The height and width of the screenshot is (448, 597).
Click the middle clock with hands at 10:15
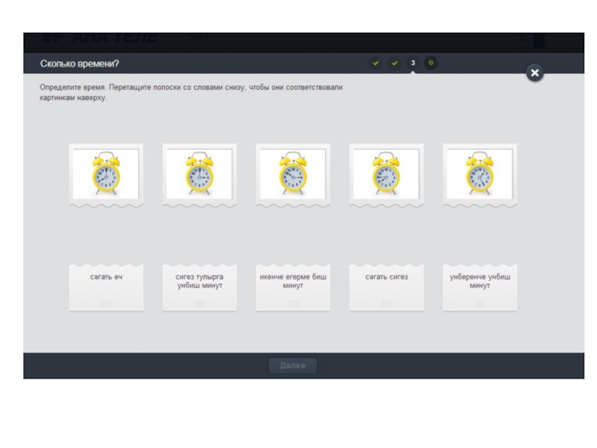(x=293, y=174)
